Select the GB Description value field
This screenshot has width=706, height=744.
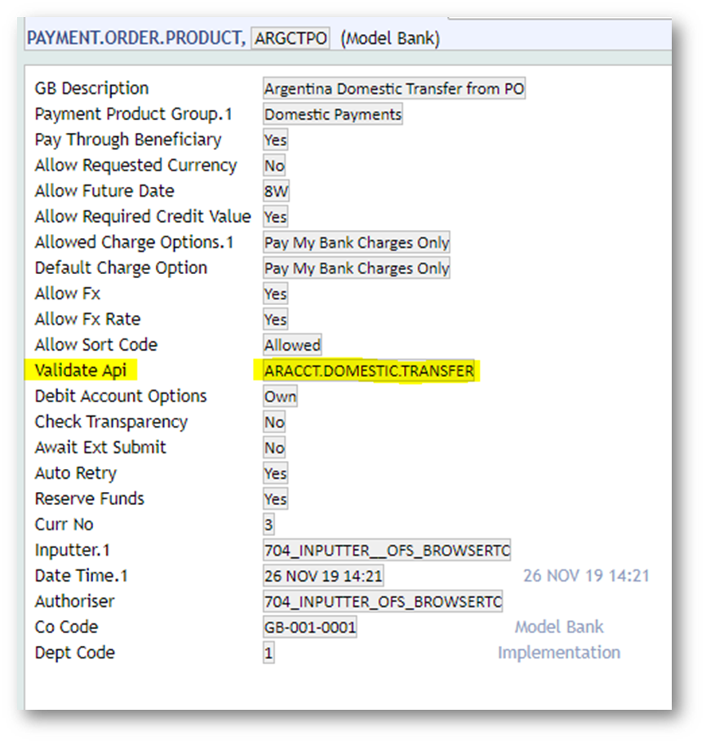tap(394, 88)
